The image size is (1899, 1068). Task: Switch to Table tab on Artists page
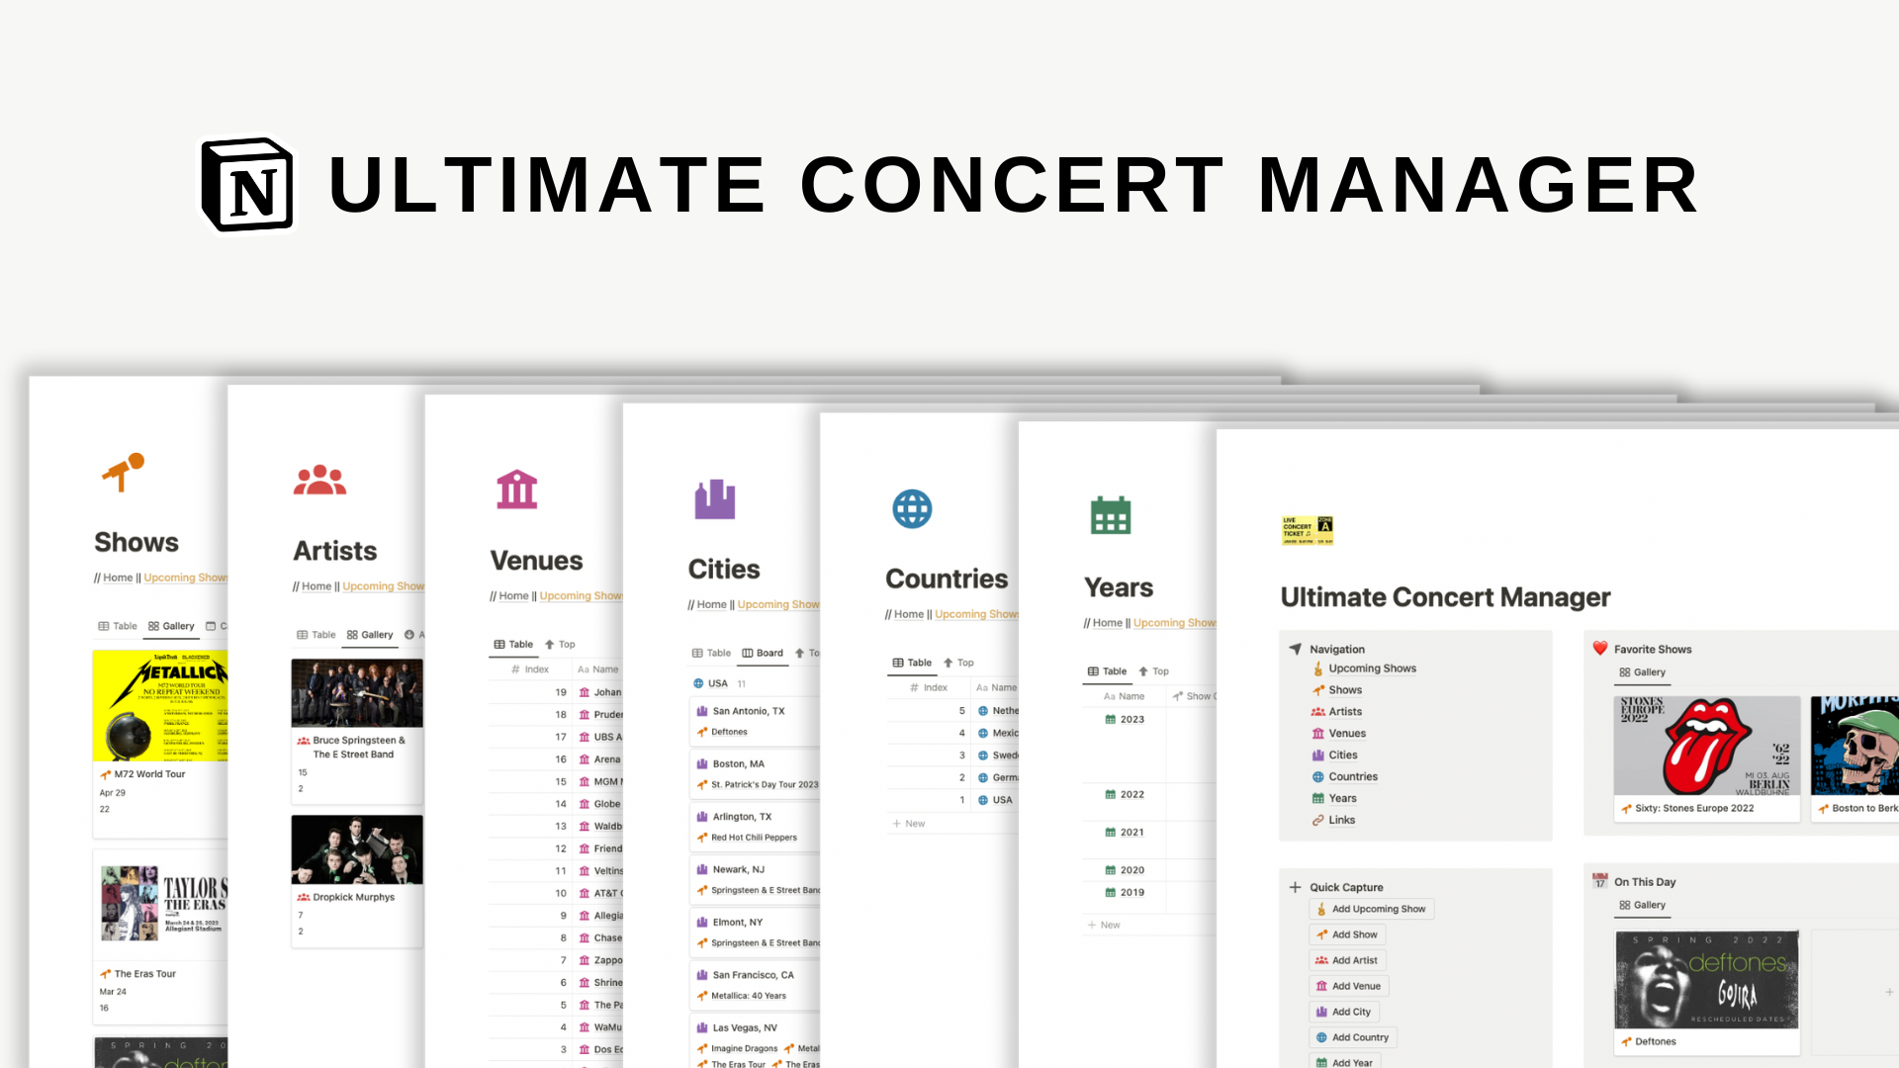click(316, 635)
